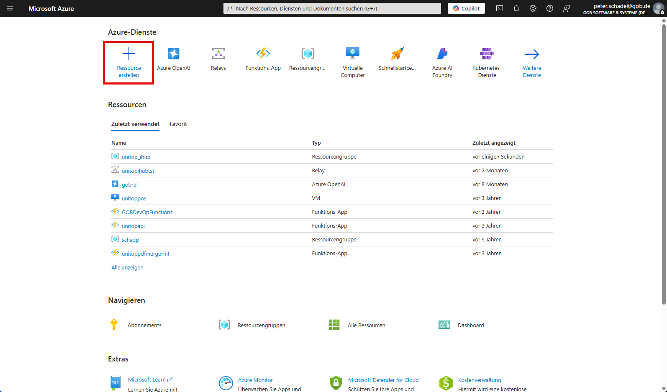Open the help question mark icon
Viewport: 667px width, 392px height.
tap(550, 8)
